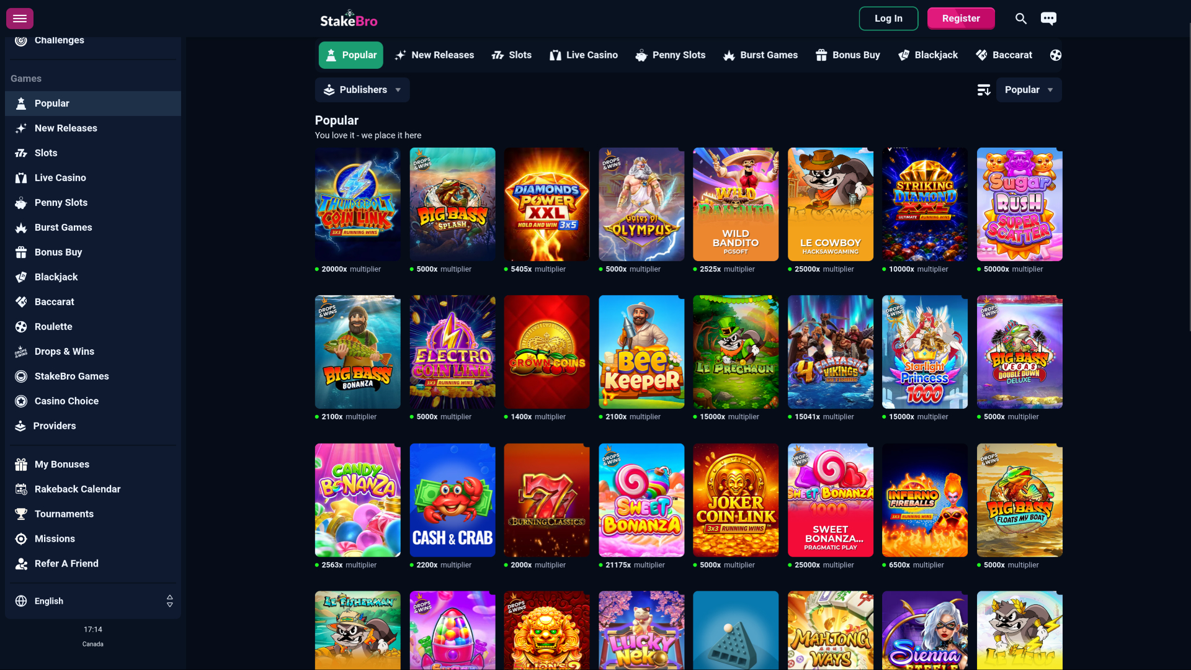The image size is (1191, 670).
Task: Click the Tournaments trophy icon
Action: pyautogui.click(x=21, y=514)
